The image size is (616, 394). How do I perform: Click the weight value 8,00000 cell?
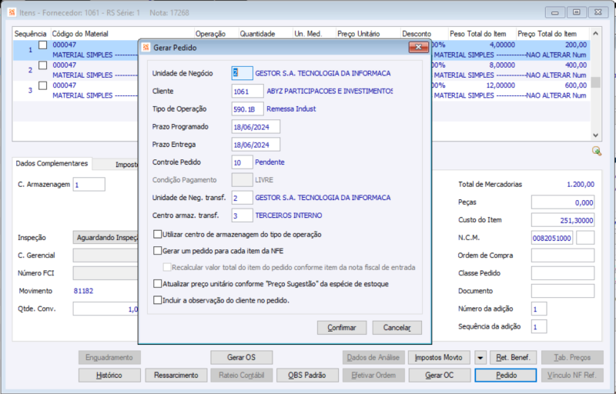(502, 65)
